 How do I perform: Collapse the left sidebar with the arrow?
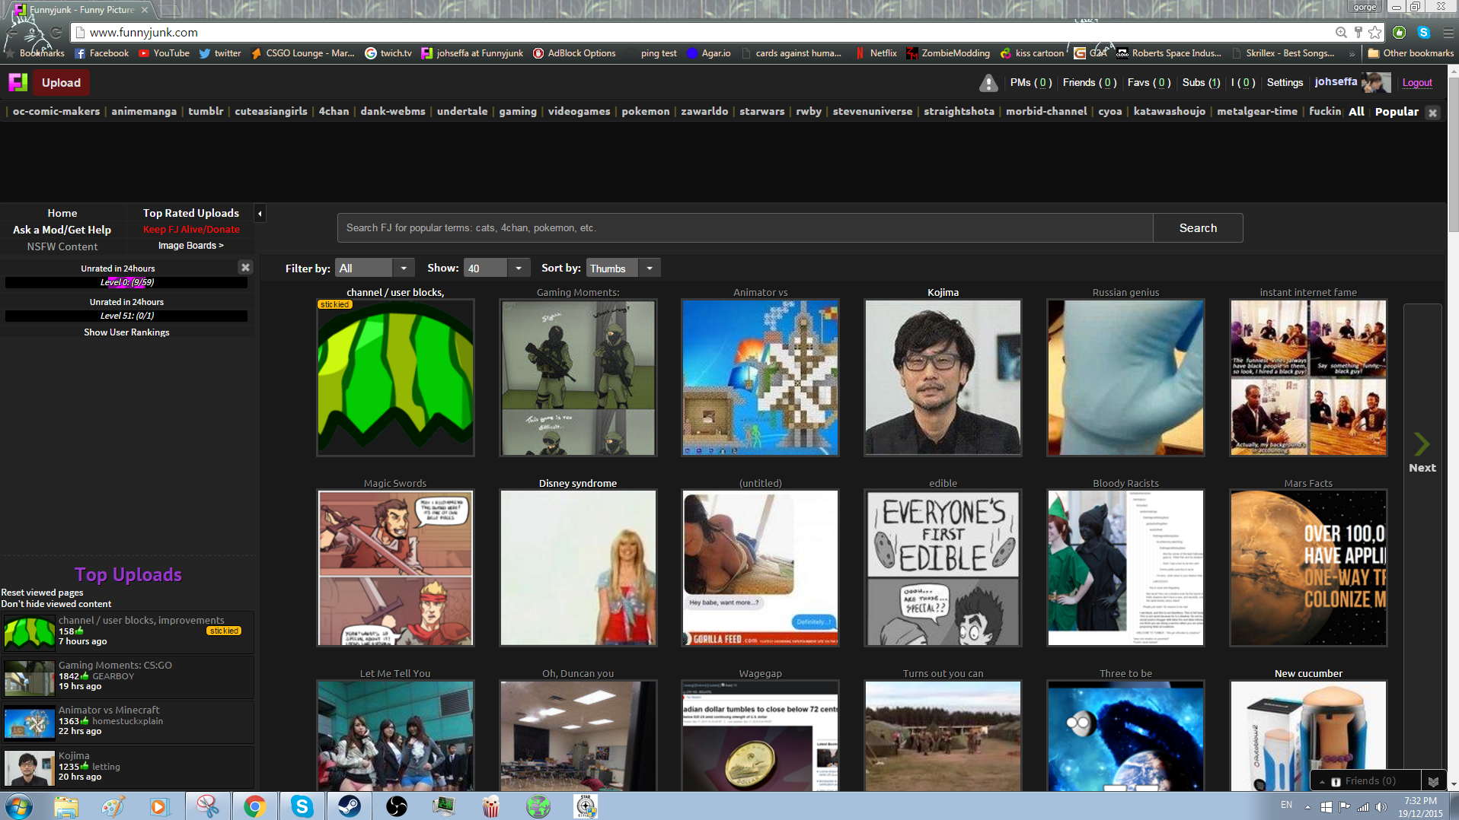tap(260, 214)
